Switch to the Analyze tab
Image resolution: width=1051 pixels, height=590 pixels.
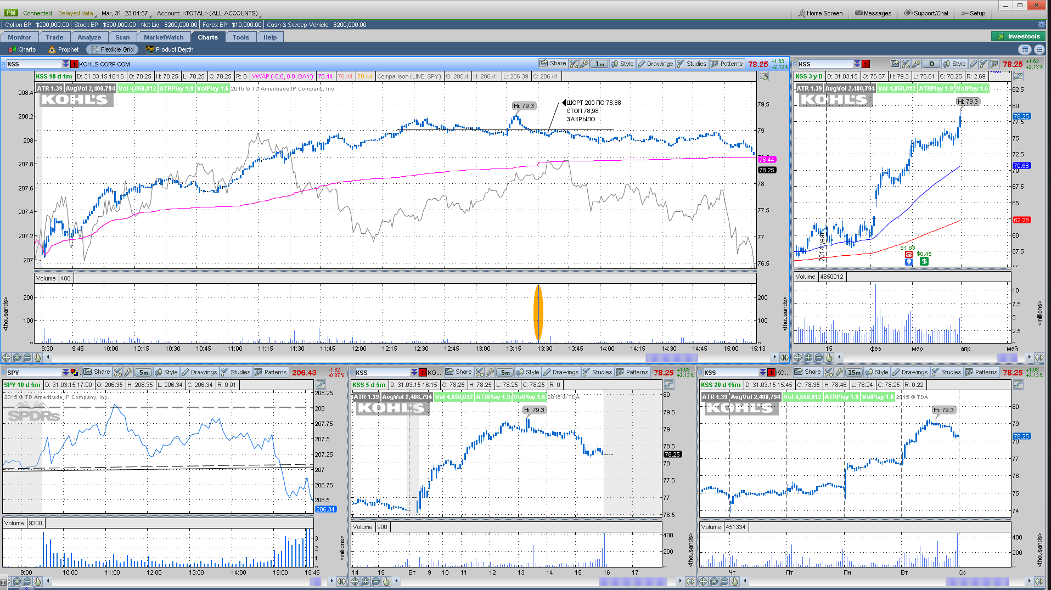point(89,37)
